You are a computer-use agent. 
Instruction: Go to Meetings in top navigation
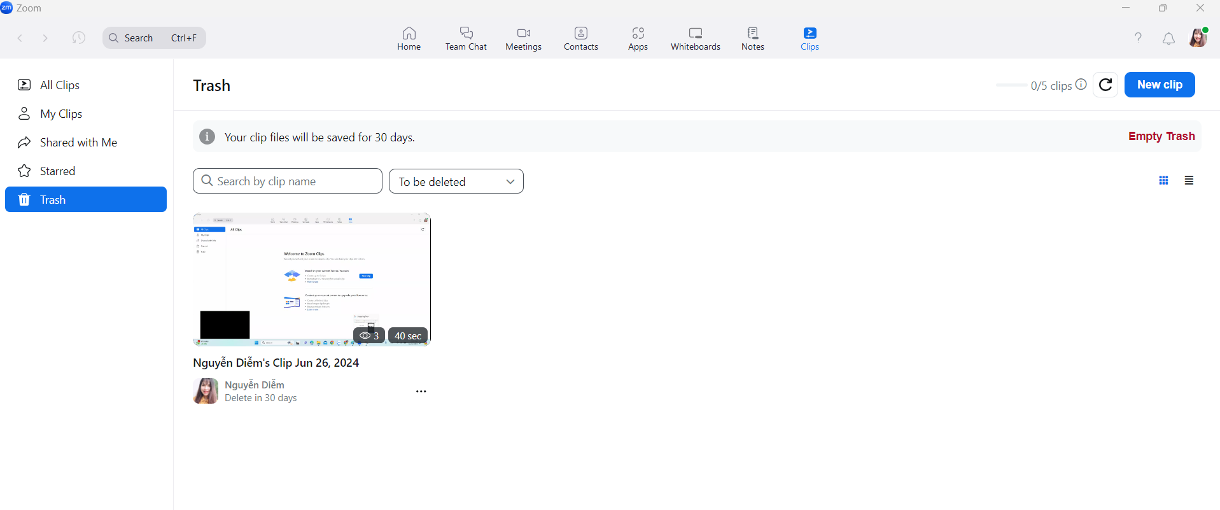[x=523, y=38]
